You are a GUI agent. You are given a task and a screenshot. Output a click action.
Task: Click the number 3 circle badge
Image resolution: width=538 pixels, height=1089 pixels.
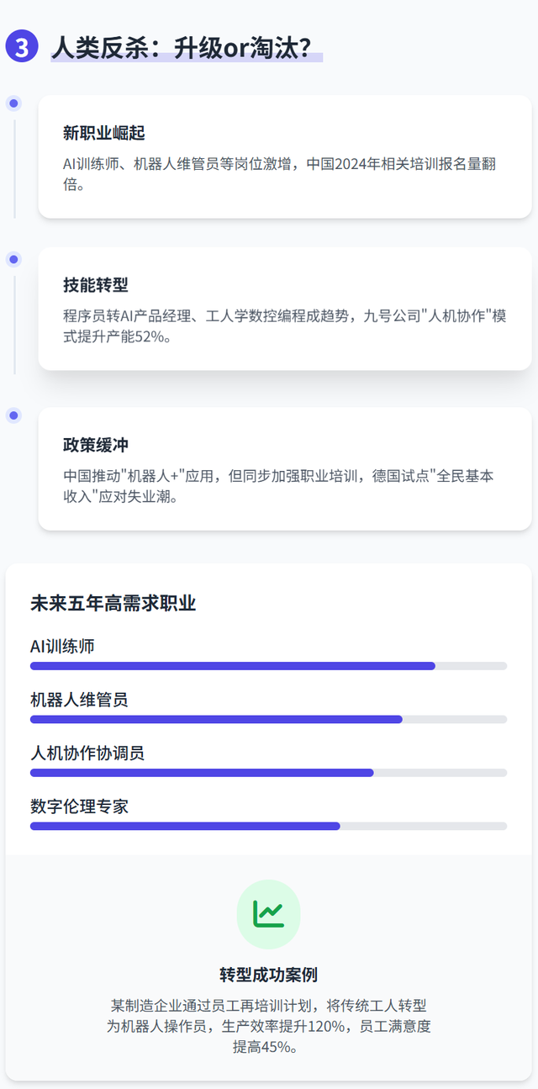[x=22, y=46]
